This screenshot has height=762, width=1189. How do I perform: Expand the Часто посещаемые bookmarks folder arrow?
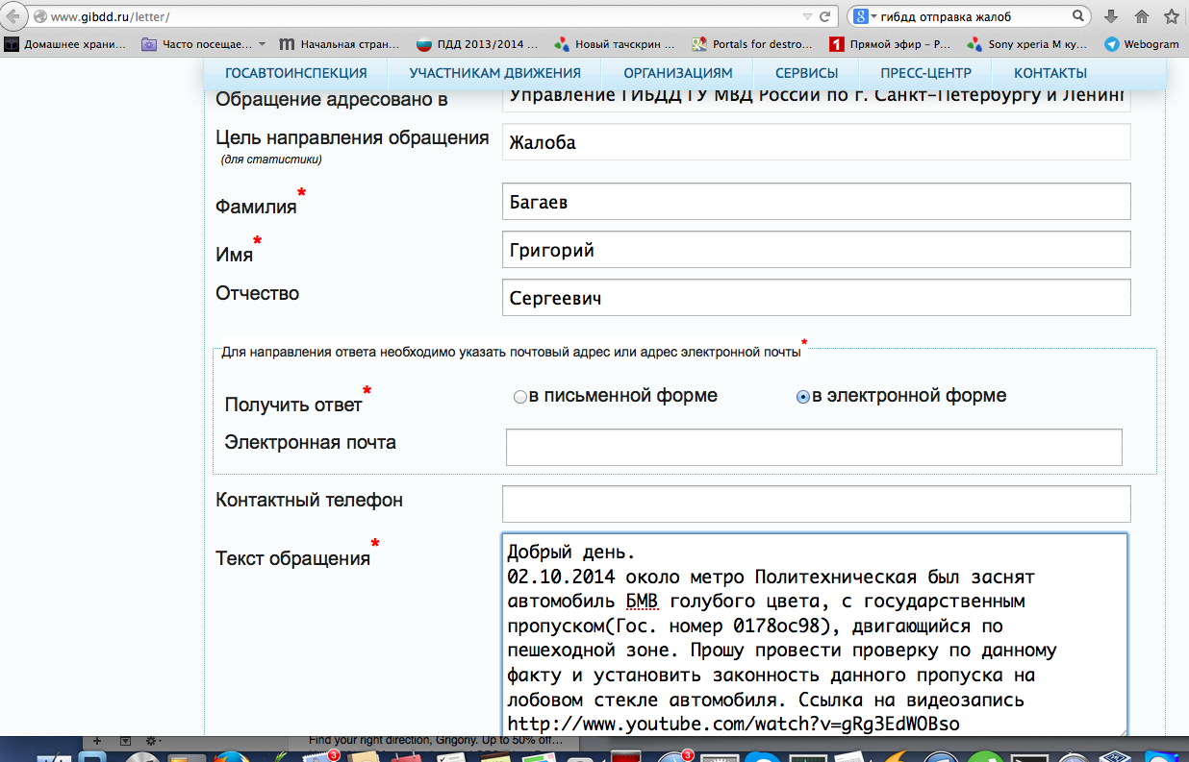[x=263, y=44]
